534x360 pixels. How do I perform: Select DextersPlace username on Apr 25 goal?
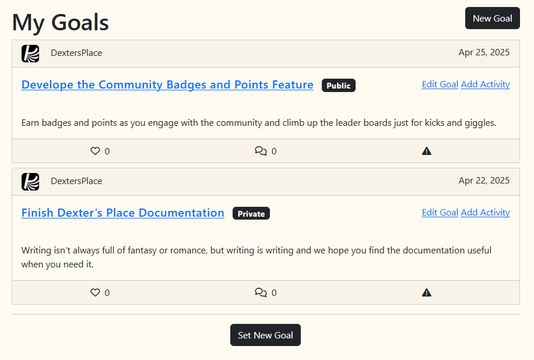point(76,53)
